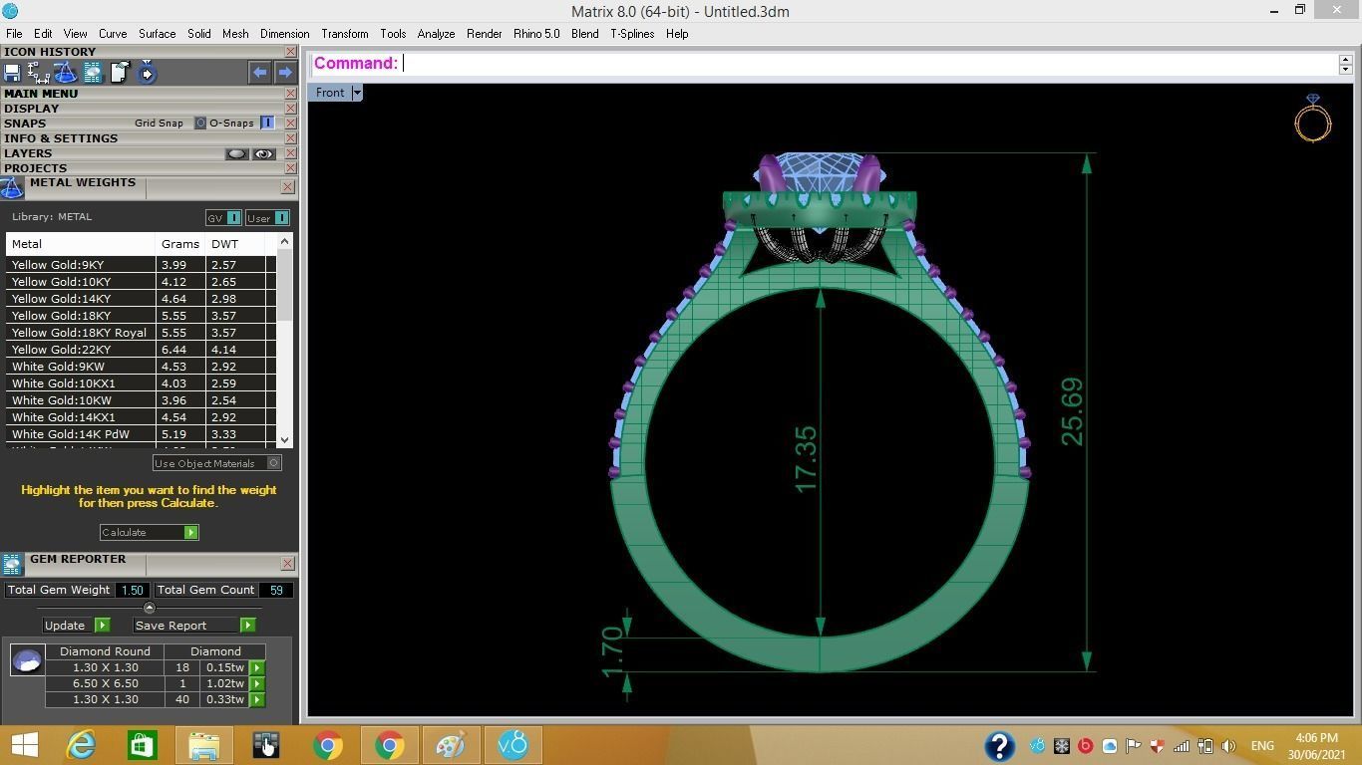Screen dimensions: 1362x765
Task: Toggle the GV library switch
Action: tap(233, 217)
